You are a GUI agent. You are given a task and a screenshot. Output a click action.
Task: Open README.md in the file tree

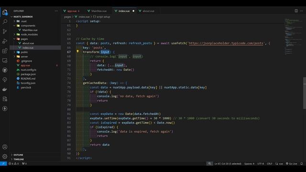click(28, 78)
